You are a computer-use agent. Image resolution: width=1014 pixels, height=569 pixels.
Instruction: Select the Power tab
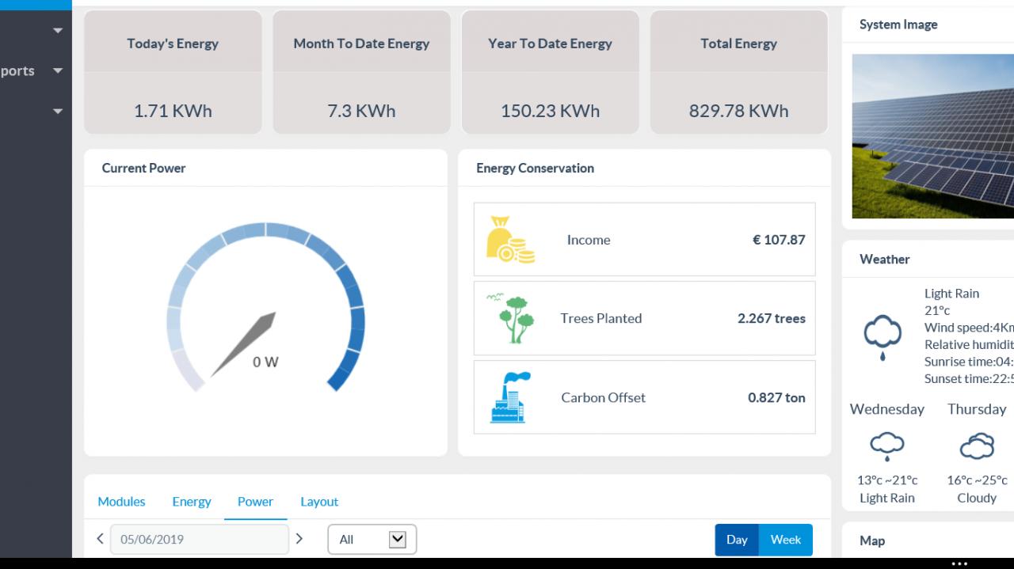click(x=255, y=501)
